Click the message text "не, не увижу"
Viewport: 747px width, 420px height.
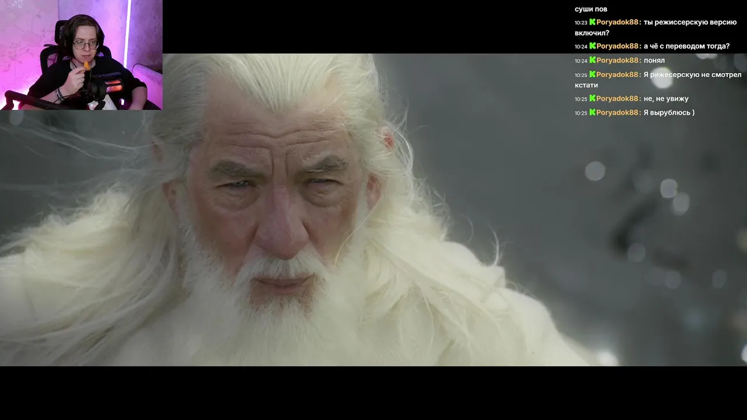[666, 99]
